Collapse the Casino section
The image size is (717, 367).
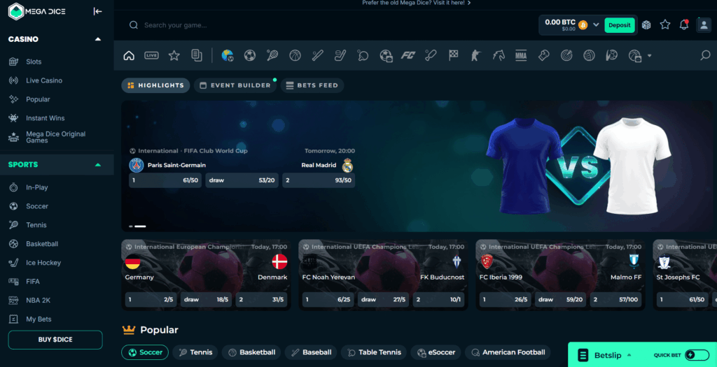(98, 39)
